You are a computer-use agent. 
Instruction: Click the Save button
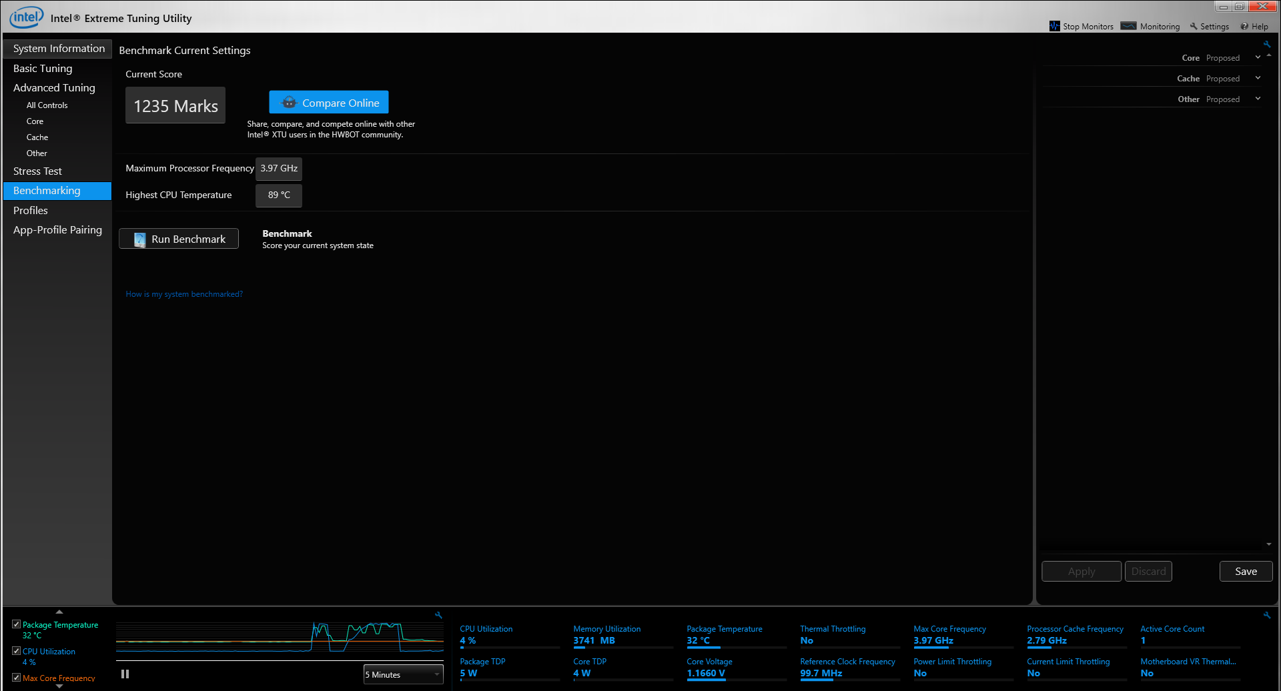click(x=1246, y=572)
